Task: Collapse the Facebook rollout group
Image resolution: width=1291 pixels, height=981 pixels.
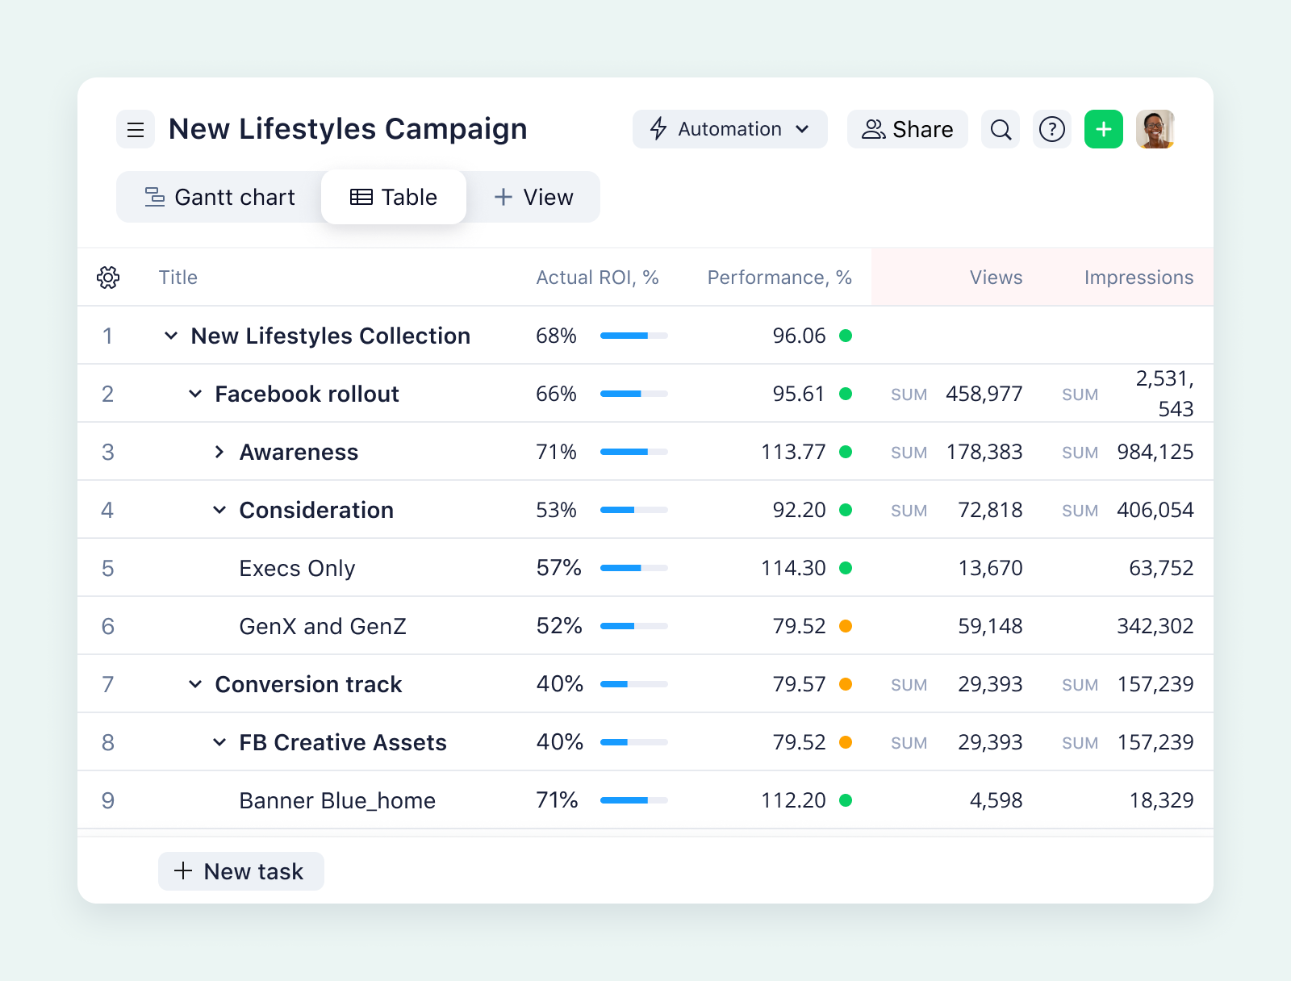Action: pos(194,394)
